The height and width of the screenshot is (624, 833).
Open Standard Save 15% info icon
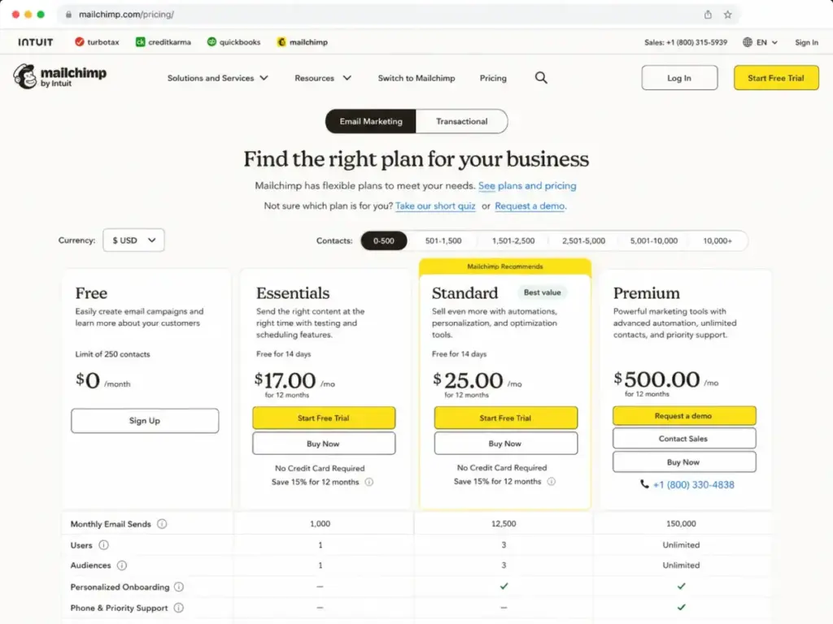click(552, 481)
